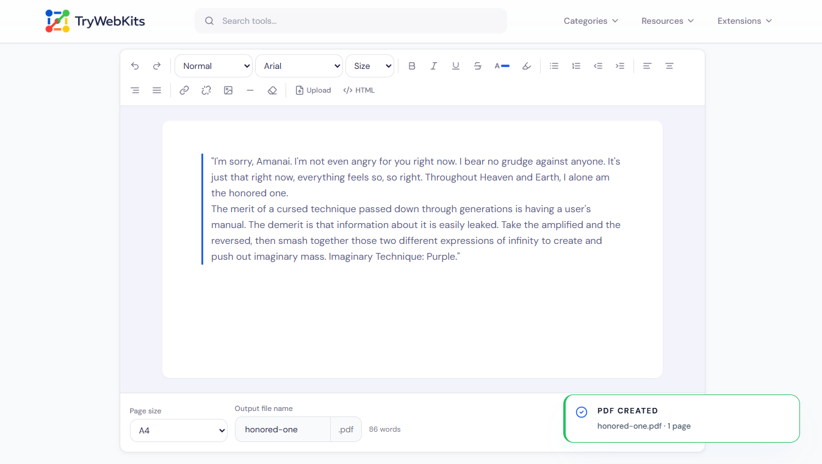Viewport: 822px width, 464px height.
Task: Open the Resources menu
Action: pyautogui.click(x=668, y=21)
